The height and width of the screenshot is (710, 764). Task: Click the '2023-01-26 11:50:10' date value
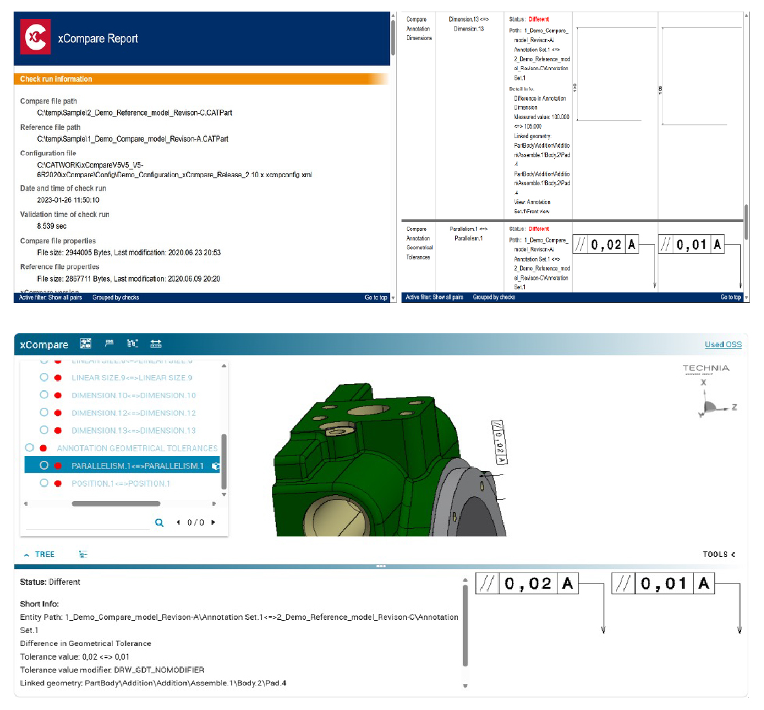(68, 200)
